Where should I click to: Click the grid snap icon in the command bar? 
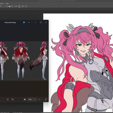coord(23,6)
